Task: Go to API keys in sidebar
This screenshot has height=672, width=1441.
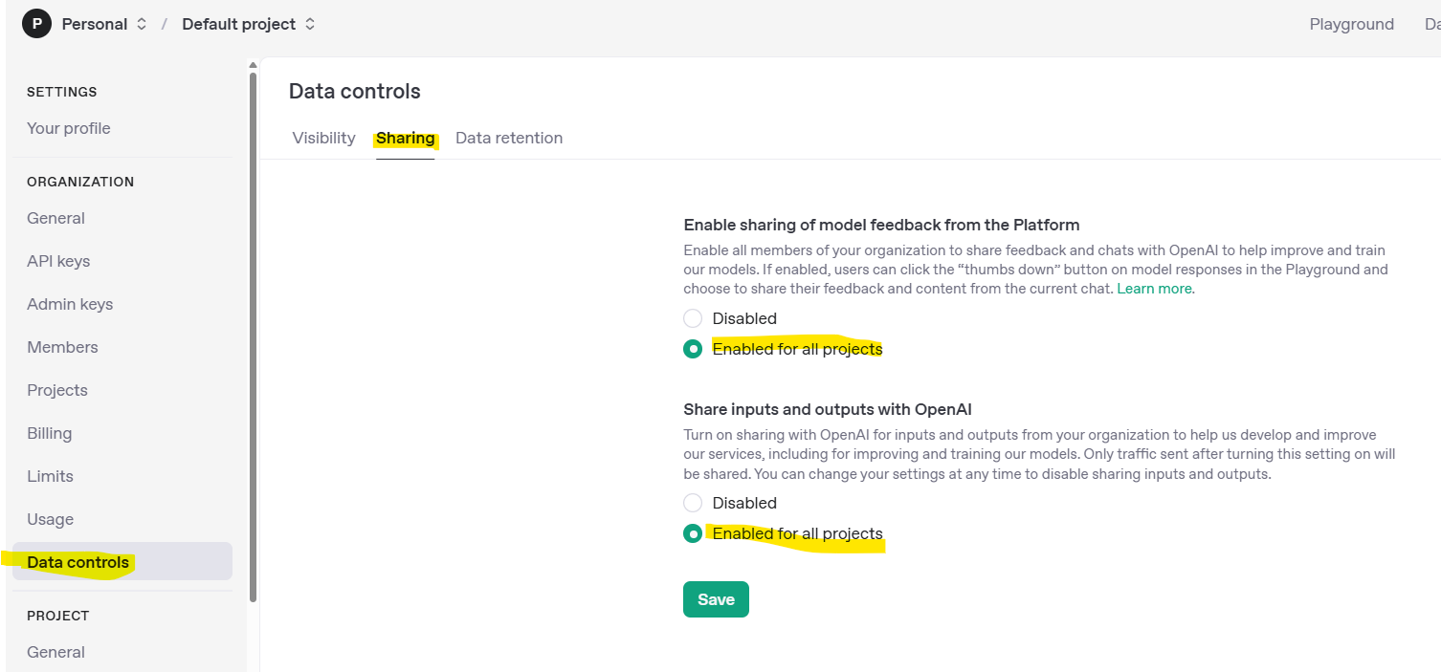Action: point(58,261)
